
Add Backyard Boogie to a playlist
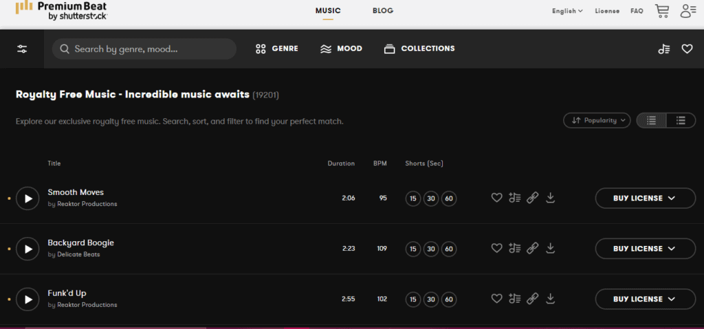pos(514,248)
